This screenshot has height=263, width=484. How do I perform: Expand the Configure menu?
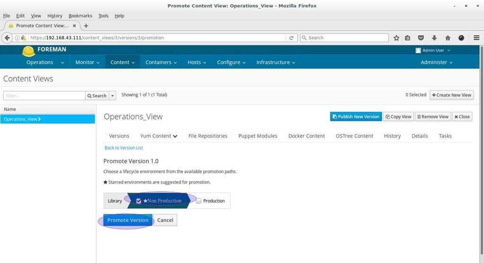231,62
